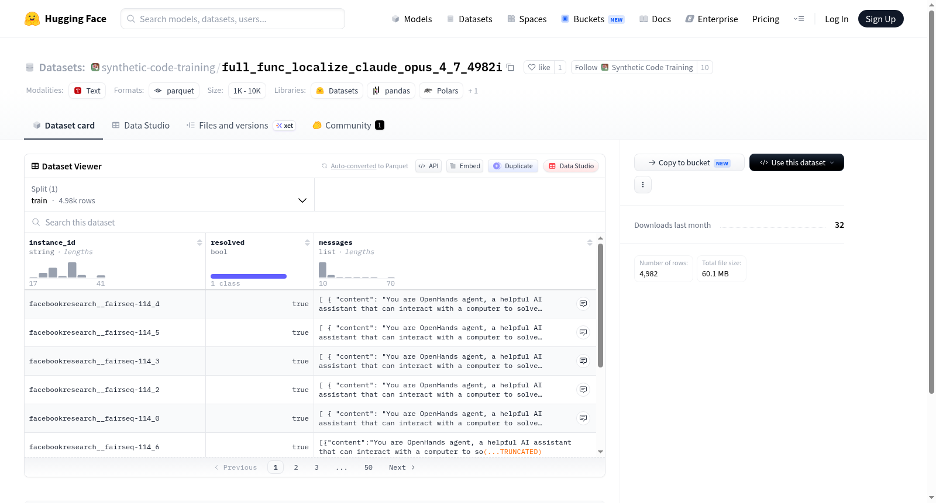This screenshot has width=936, height=503.
Task: Open the expand icon for the fairseq-114_3 messages
Action: coord(583,361)
